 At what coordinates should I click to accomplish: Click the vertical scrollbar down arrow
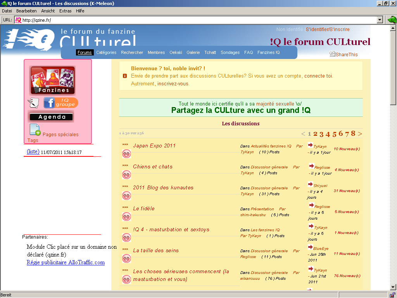[x=393, y=287]
